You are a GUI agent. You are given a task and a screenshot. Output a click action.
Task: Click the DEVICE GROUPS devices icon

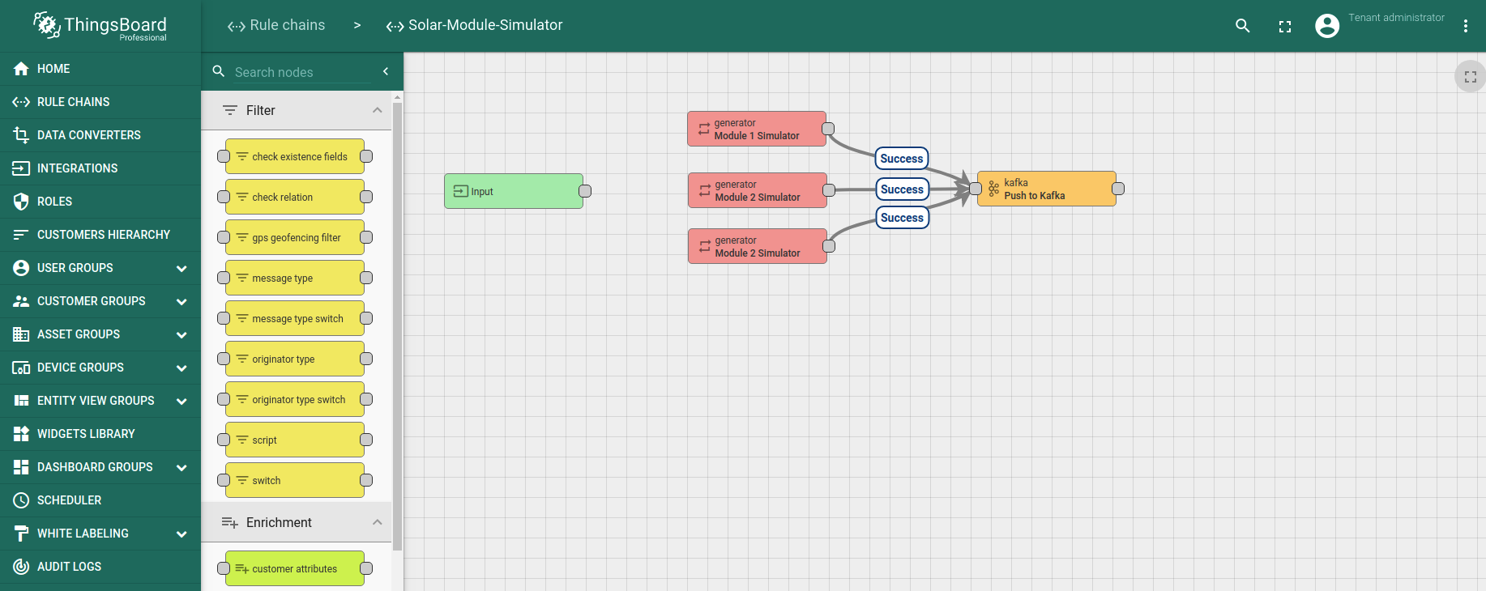click(x=21, y=368)
